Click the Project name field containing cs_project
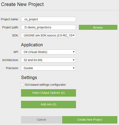 (48, 19)
